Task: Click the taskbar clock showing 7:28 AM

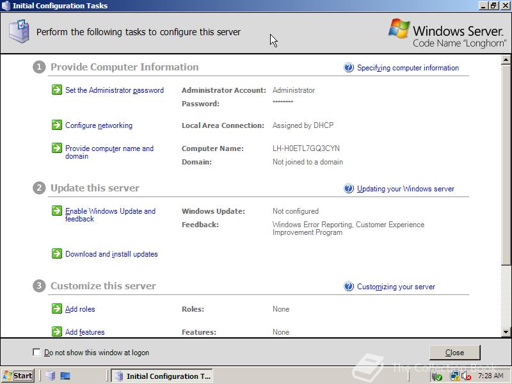Action: (x=491, y=376)
